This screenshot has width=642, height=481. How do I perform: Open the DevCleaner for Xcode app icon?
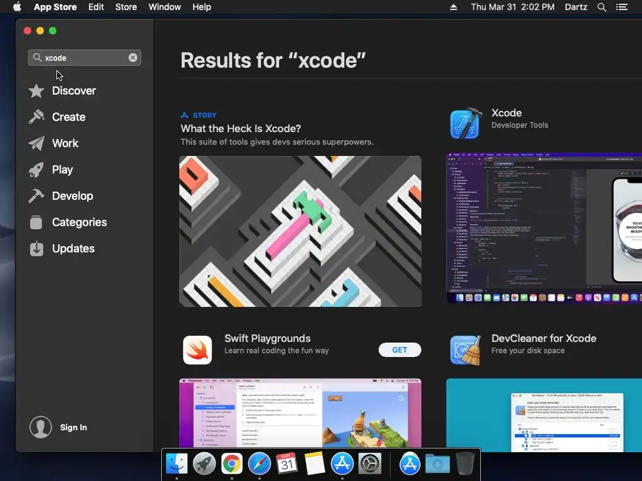tap(466, 350)
